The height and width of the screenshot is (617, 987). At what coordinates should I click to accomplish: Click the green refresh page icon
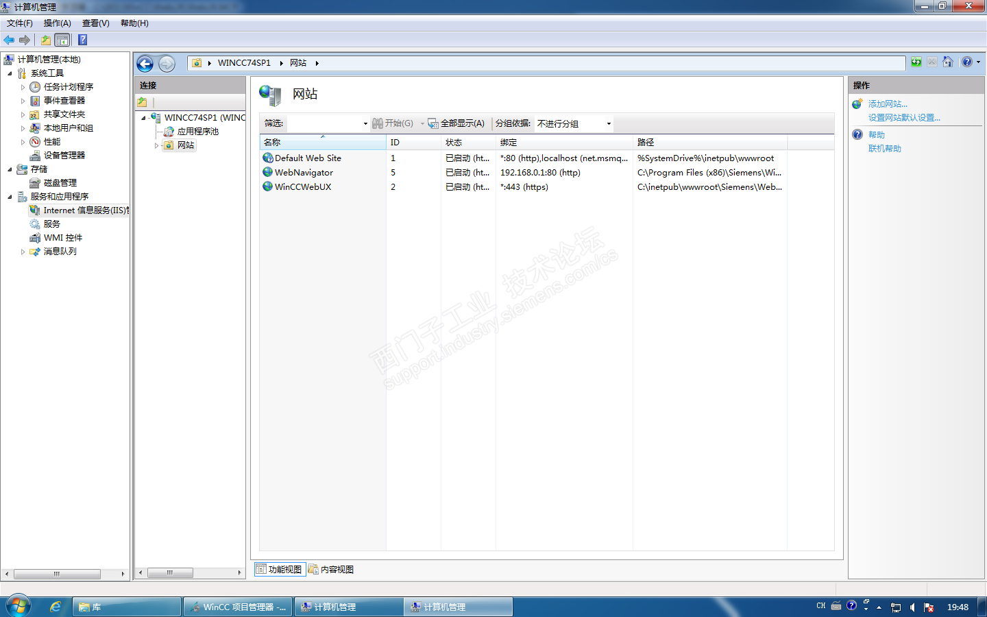[916, 62]
